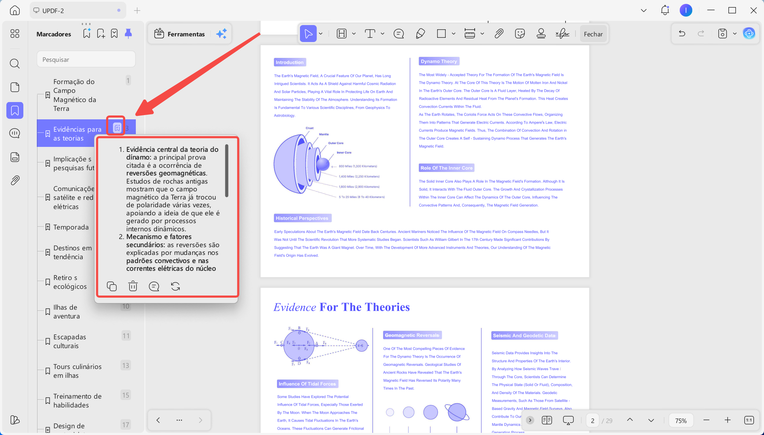Copy the AI summary text
The image size is (764, 435).
coord(112,286)
